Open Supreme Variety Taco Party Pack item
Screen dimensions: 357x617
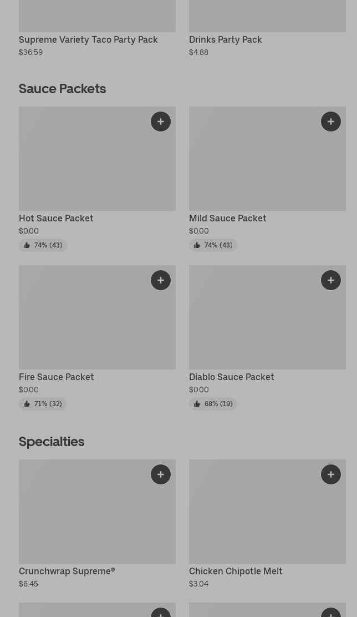pos(88,39)
